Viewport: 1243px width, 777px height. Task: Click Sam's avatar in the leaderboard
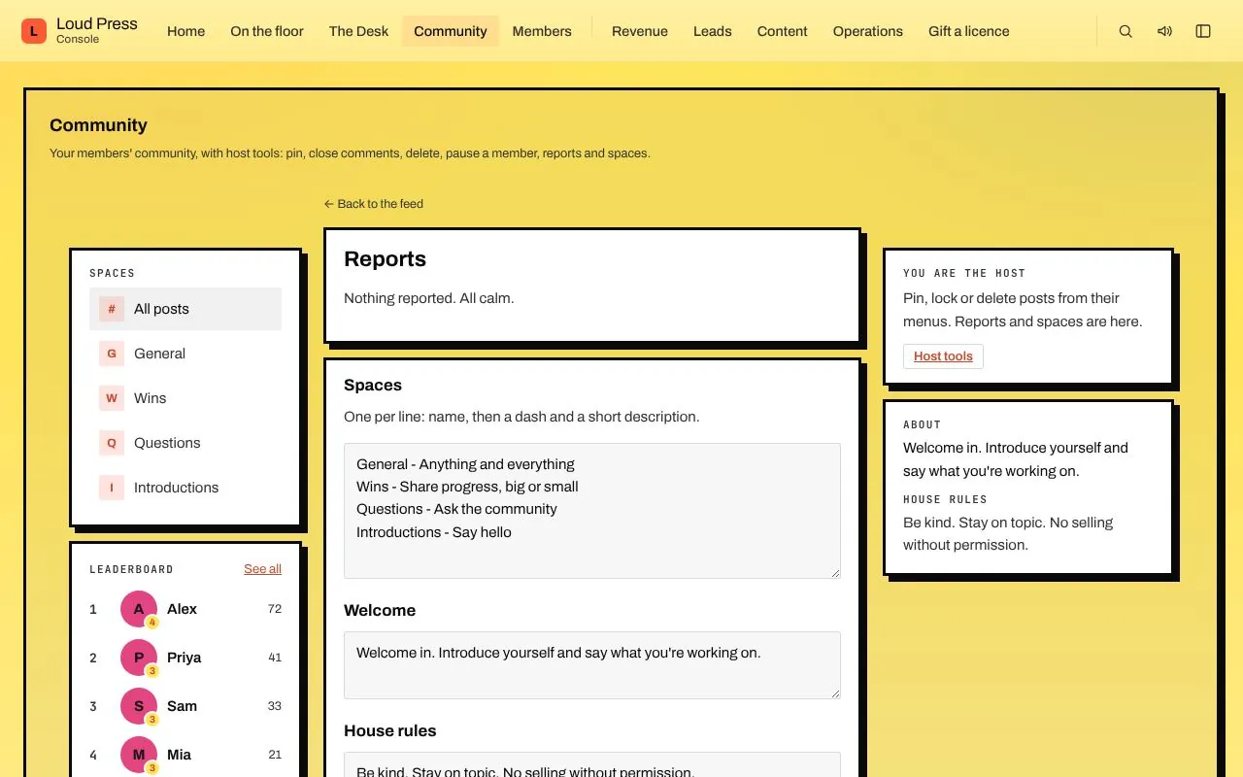point(139,706)
